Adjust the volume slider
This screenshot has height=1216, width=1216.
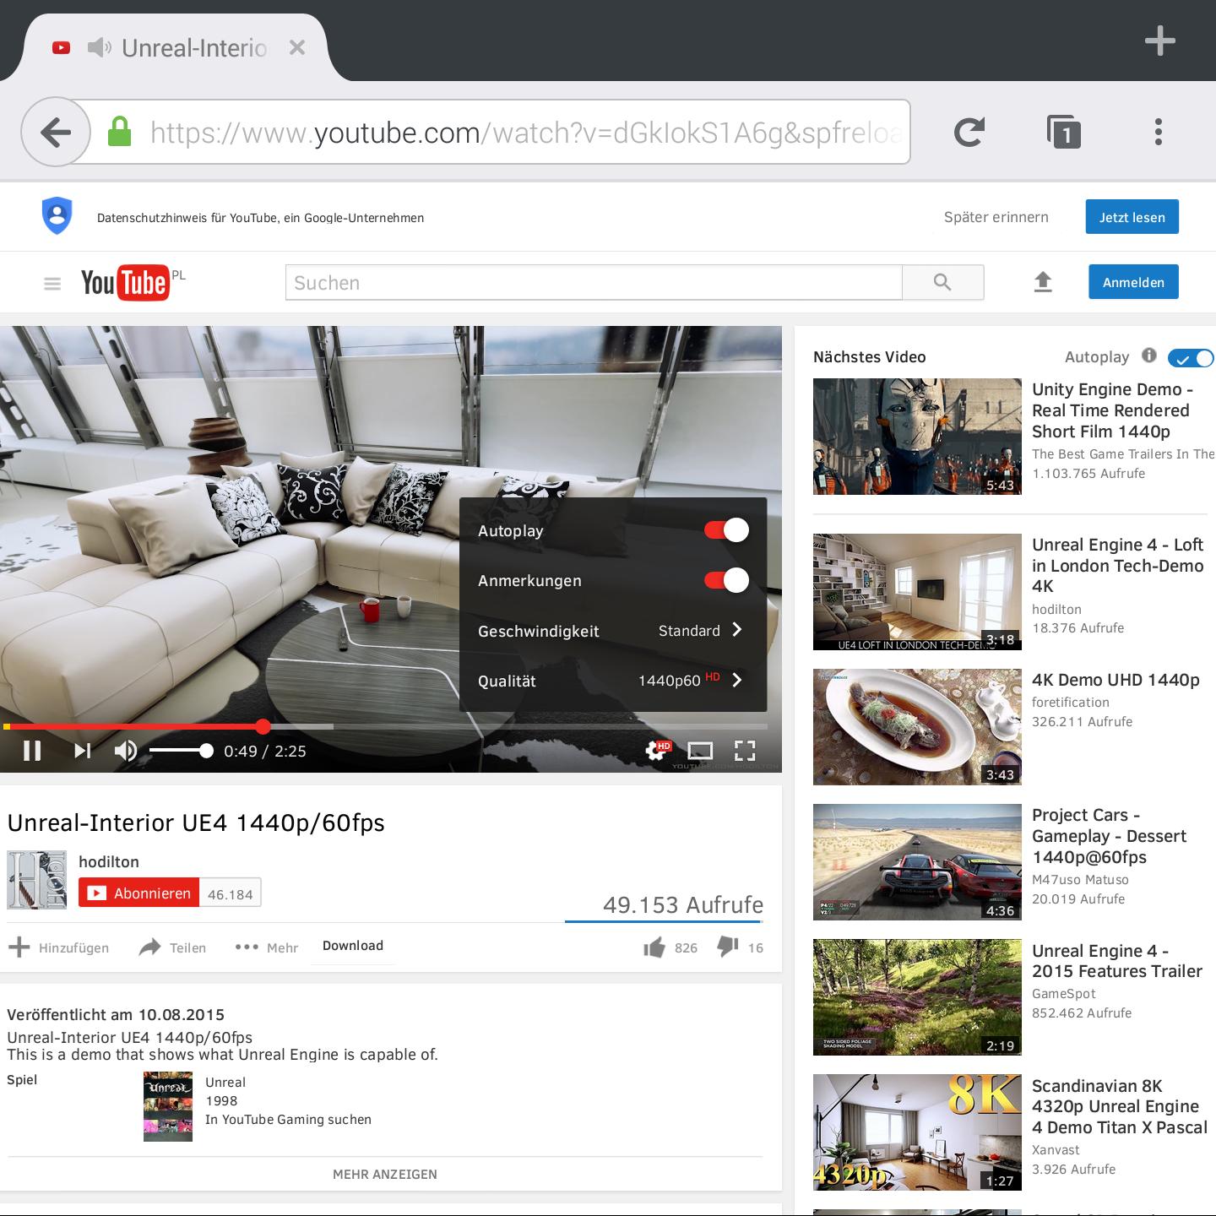tap(181, 751)
